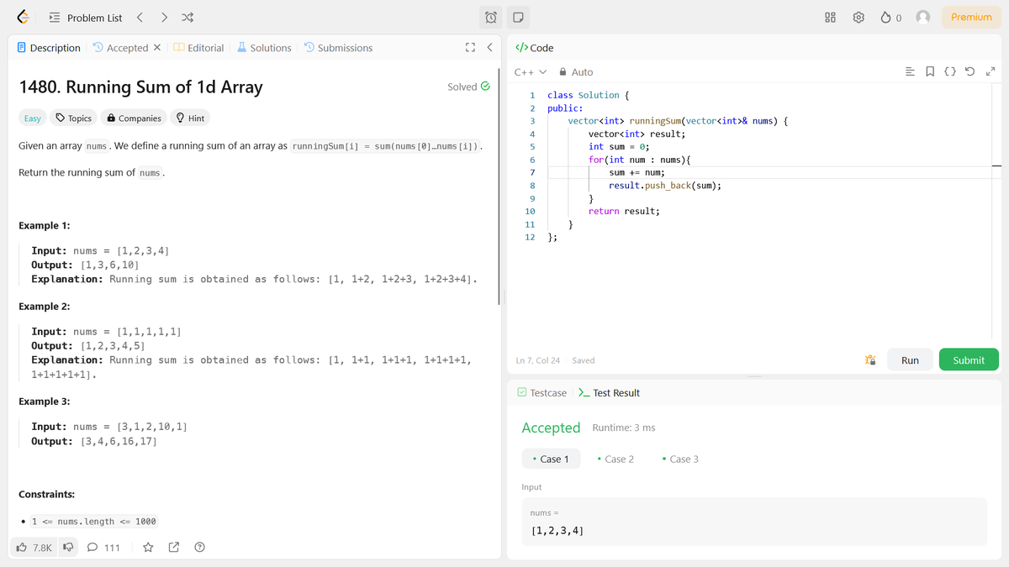Open the 111 comments icon
The width and height of the screenshot is (1009, 567).
pos(103,548)
